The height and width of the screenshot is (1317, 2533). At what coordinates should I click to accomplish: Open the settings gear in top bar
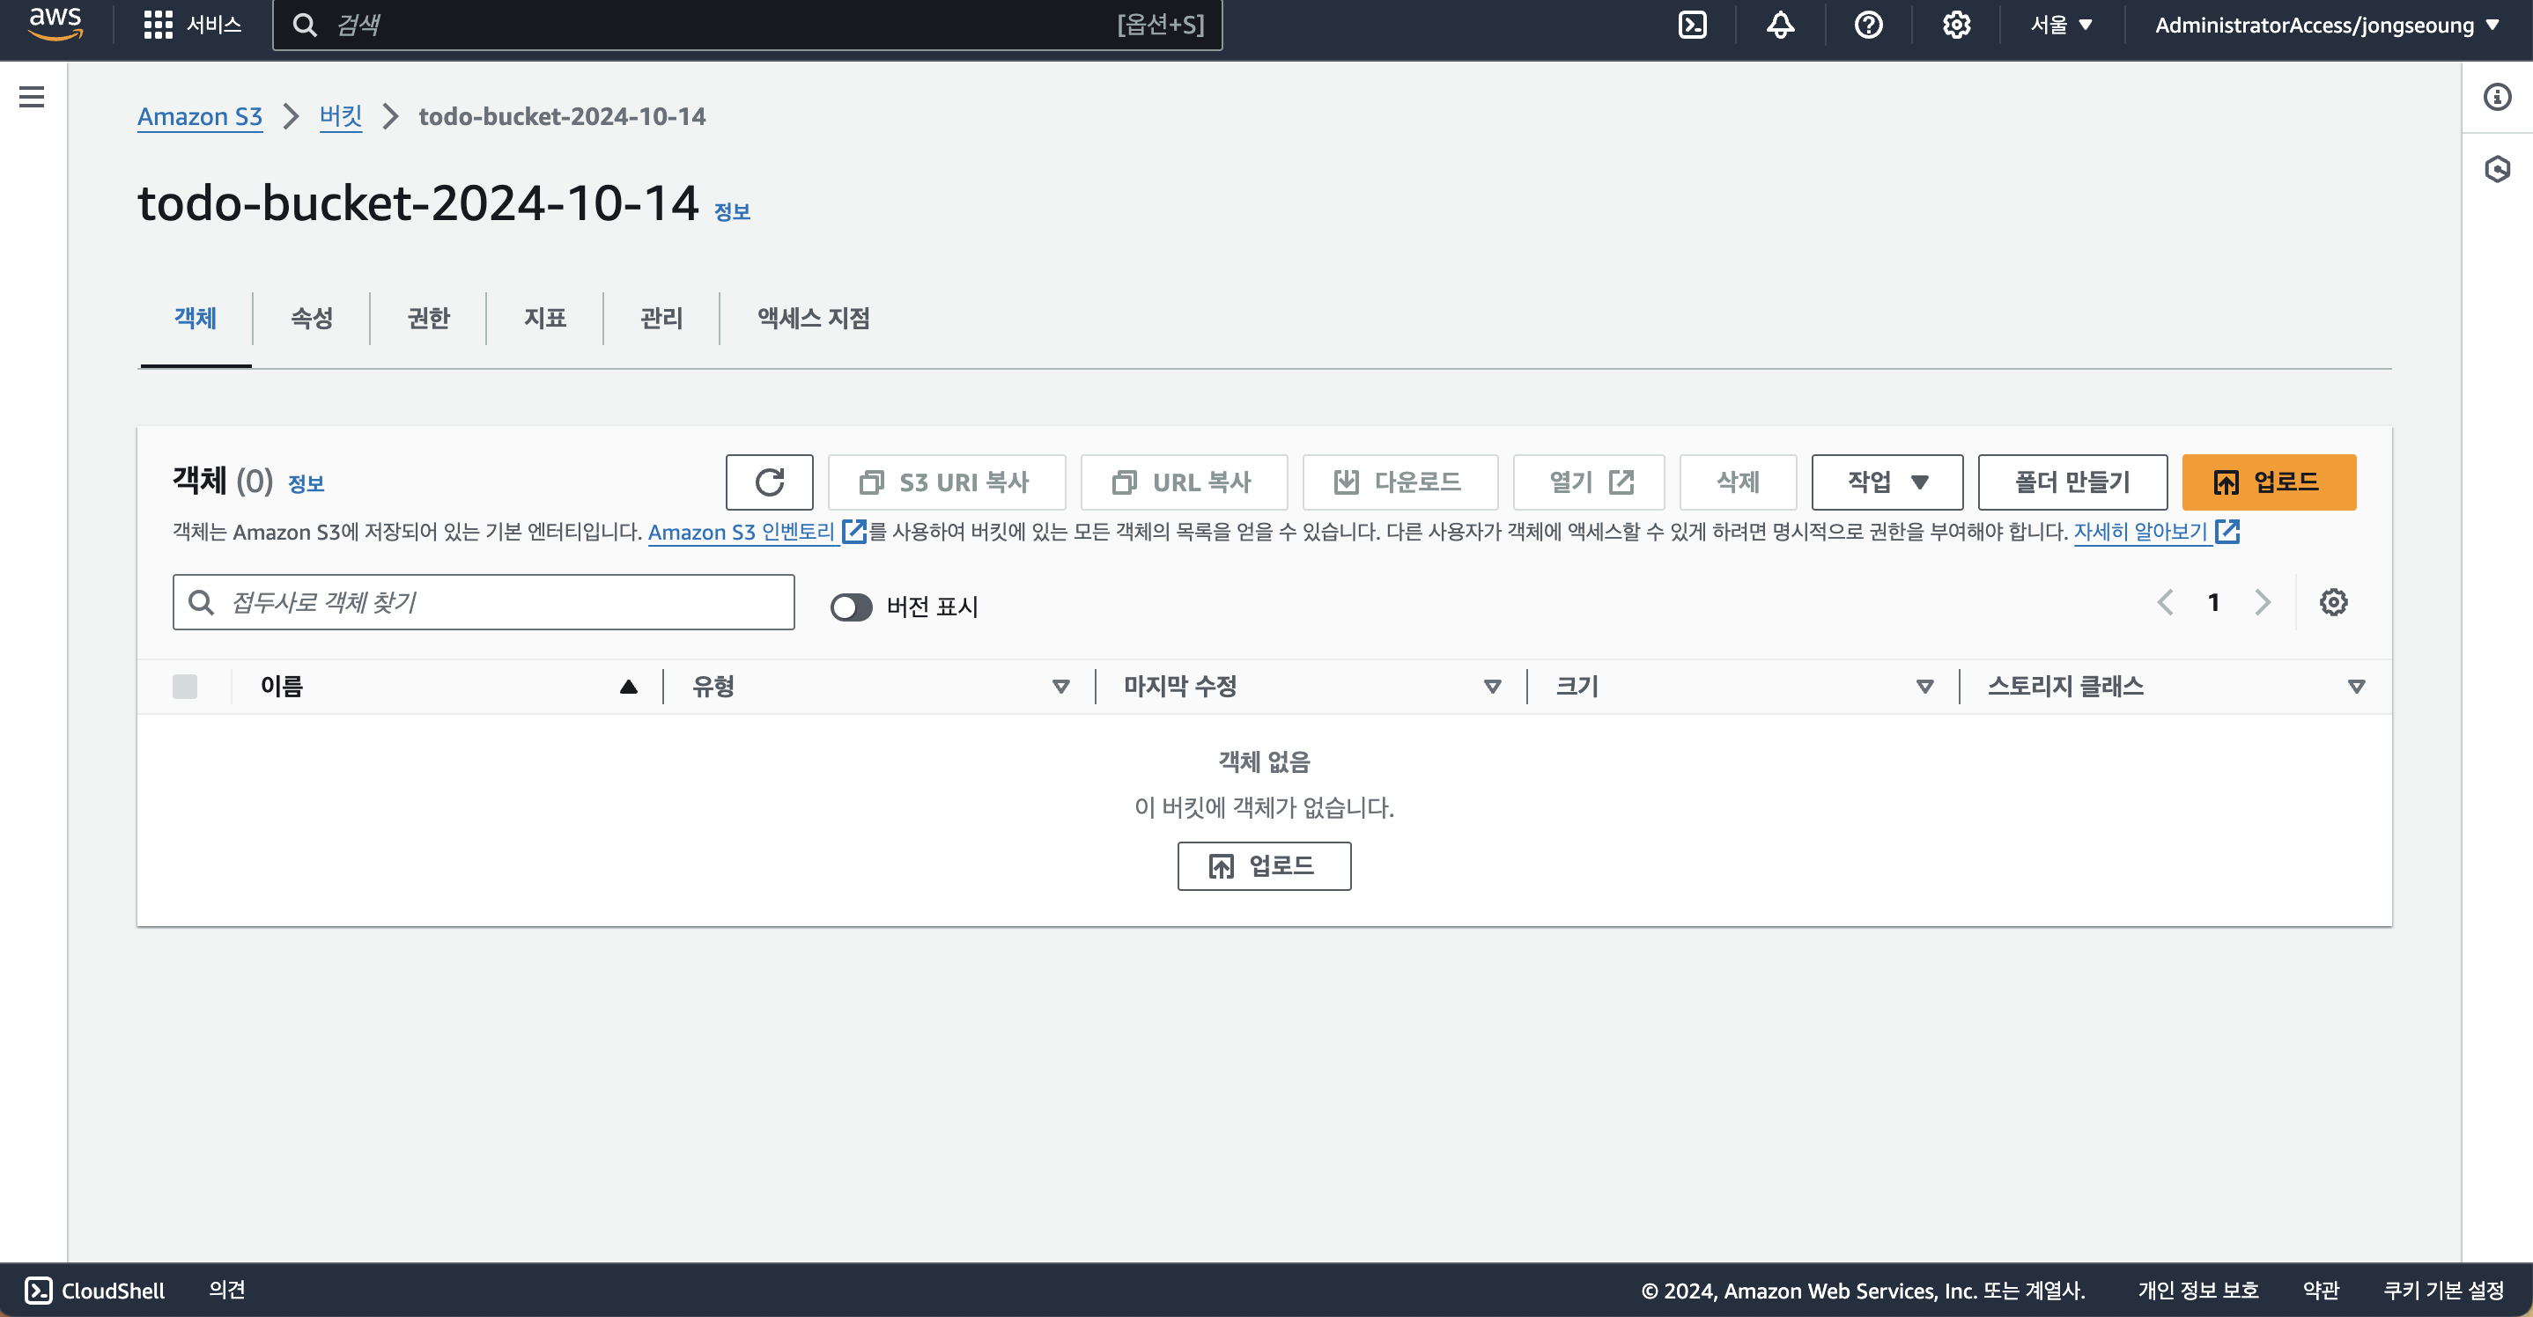coord(1956,25)
